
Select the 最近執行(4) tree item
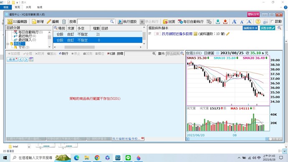click(x=25, y=36)
